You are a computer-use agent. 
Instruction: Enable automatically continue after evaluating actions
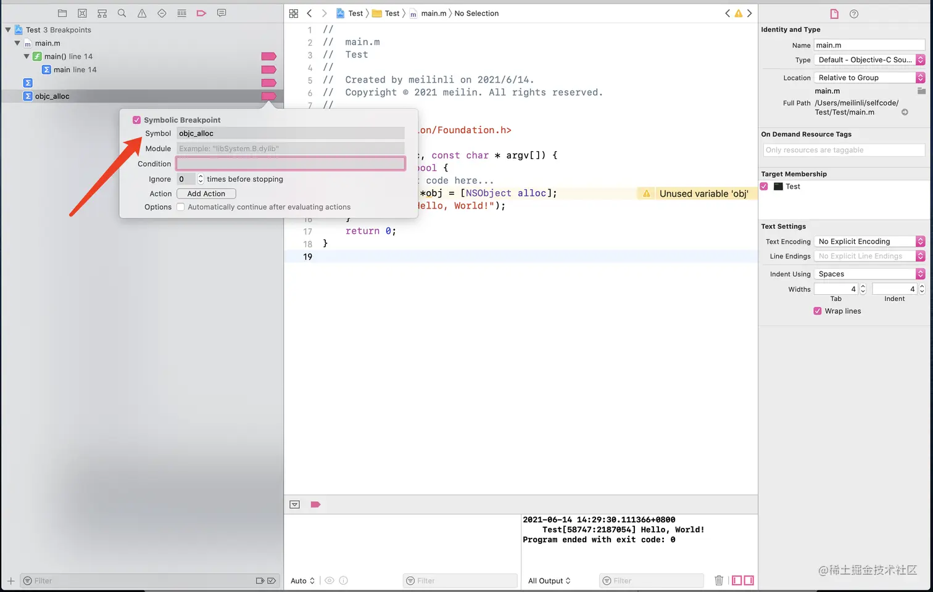(181, 207)
